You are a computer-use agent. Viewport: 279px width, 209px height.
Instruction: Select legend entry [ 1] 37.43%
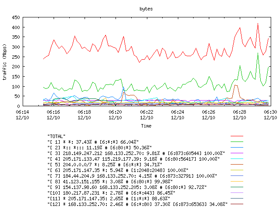point(93,142)
